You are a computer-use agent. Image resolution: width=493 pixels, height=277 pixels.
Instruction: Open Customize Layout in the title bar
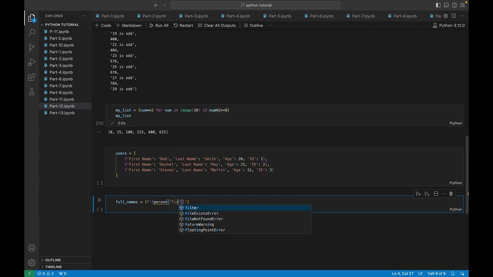(x=463, y=5)
